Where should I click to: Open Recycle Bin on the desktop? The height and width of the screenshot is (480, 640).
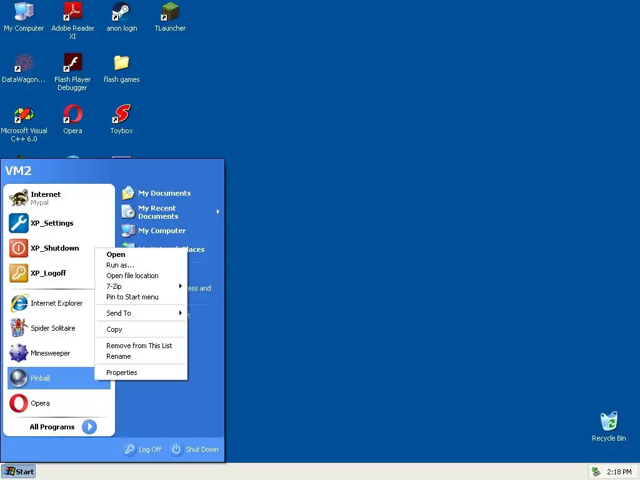(609, 426)
